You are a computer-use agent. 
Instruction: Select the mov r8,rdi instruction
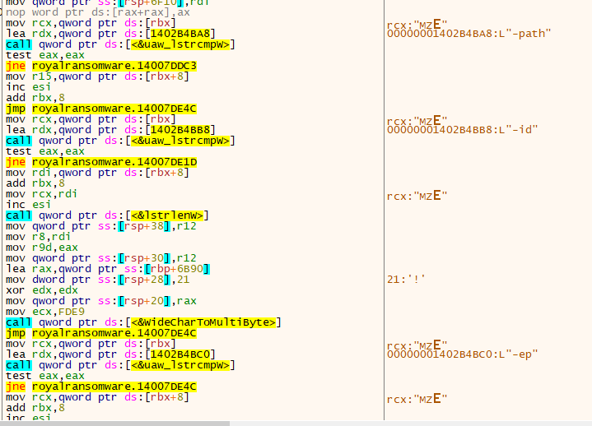pyautogui.click(x=38, y=237)
